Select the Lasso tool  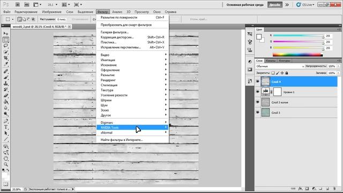pyautogui.click(x=6, y=46)
